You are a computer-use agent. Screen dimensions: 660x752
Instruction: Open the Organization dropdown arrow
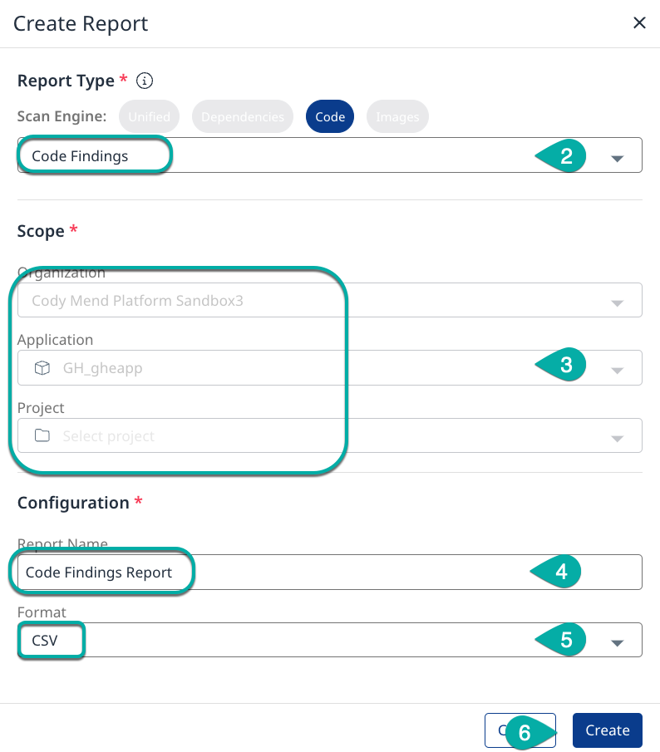(617, 303)
